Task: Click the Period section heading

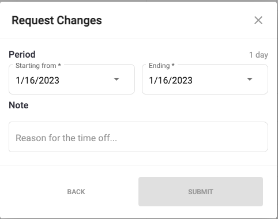Action: [x=22, y=55]
